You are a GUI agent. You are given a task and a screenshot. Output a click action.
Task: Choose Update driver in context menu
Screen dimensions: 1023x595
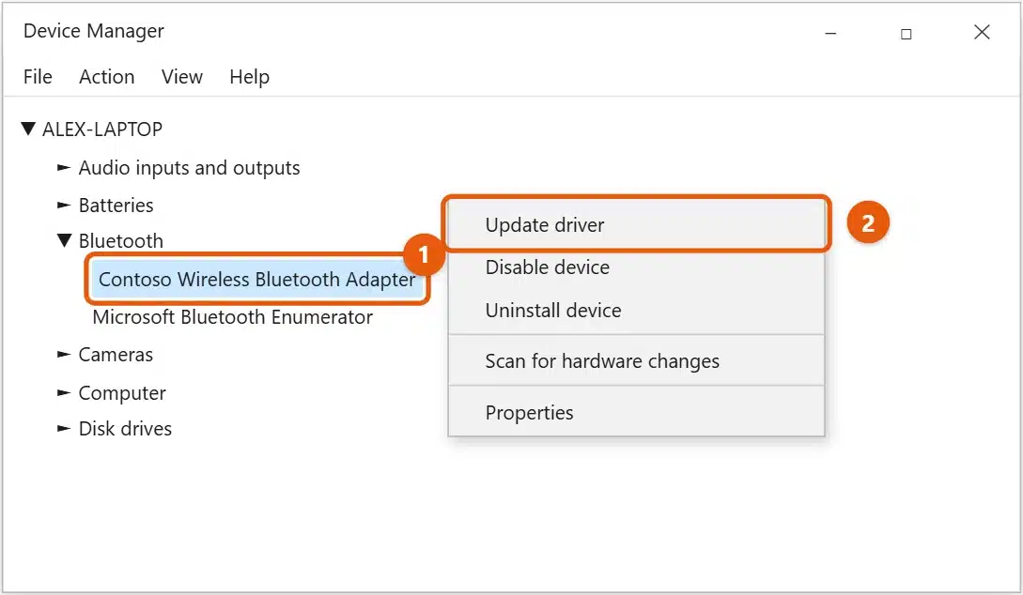636,225
